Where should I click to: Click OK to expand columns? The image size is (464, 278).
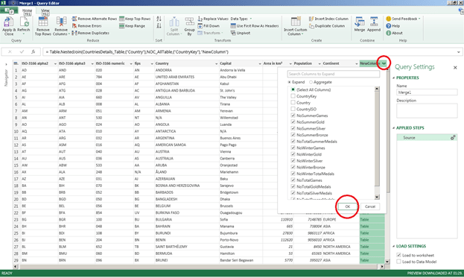347,206
